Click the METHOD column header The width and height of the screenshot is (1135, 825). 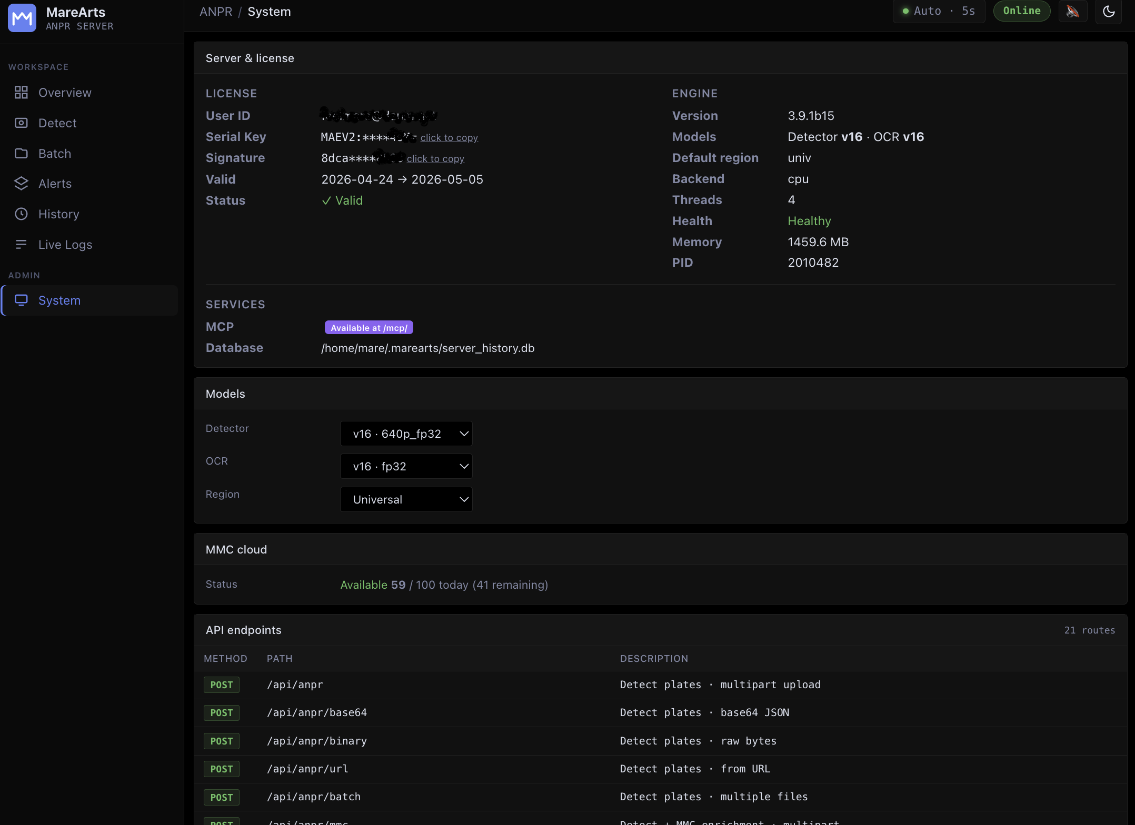(225, 659)
